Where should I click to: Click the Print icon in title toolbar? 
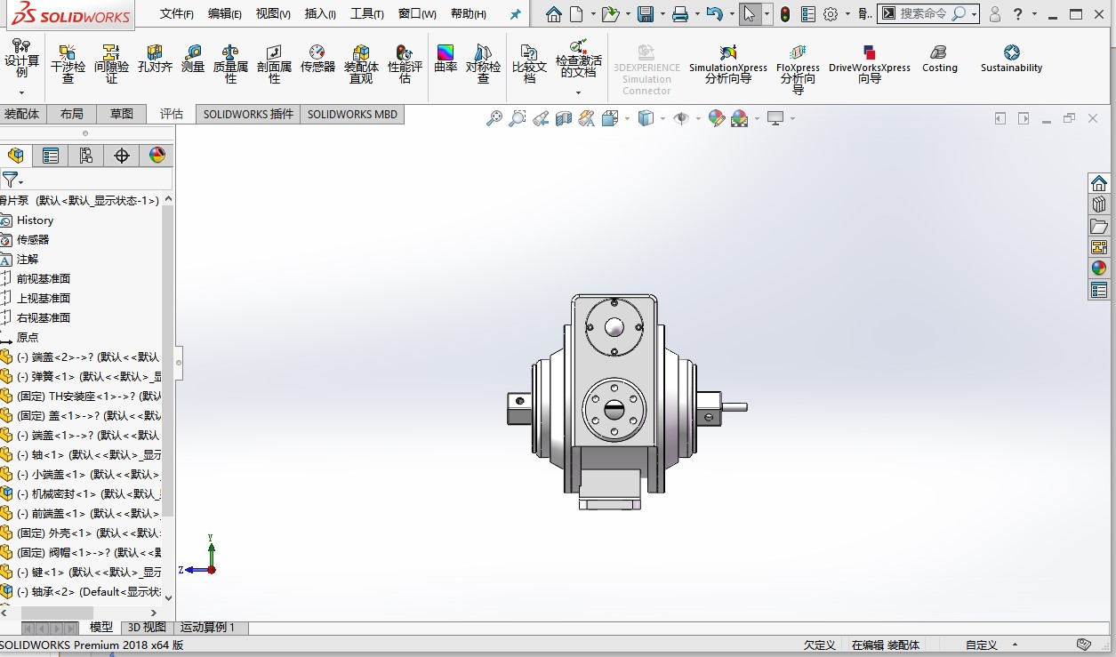point(680,14)
